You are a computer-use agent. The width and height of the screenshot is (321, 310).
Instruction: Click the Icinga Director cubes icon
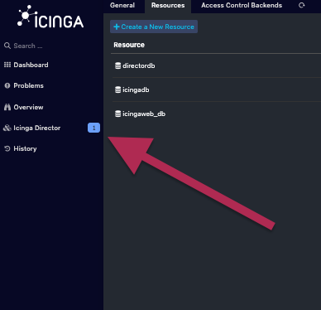pos(7,128)
